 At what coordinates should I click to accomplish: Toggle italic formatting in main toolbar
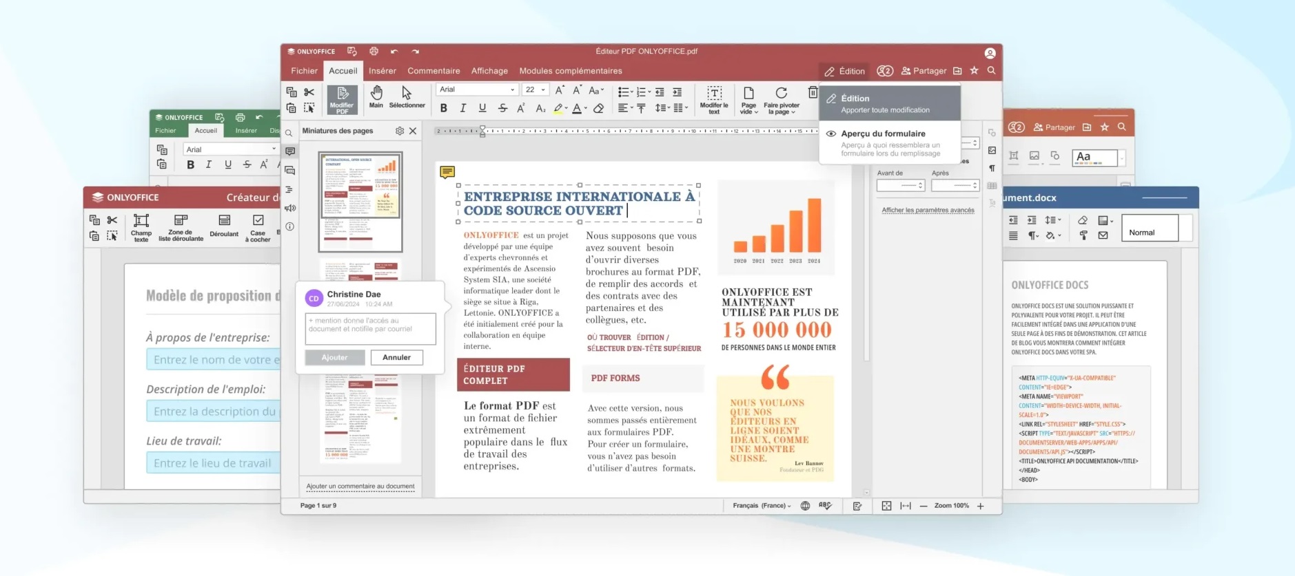pos(462,108)
